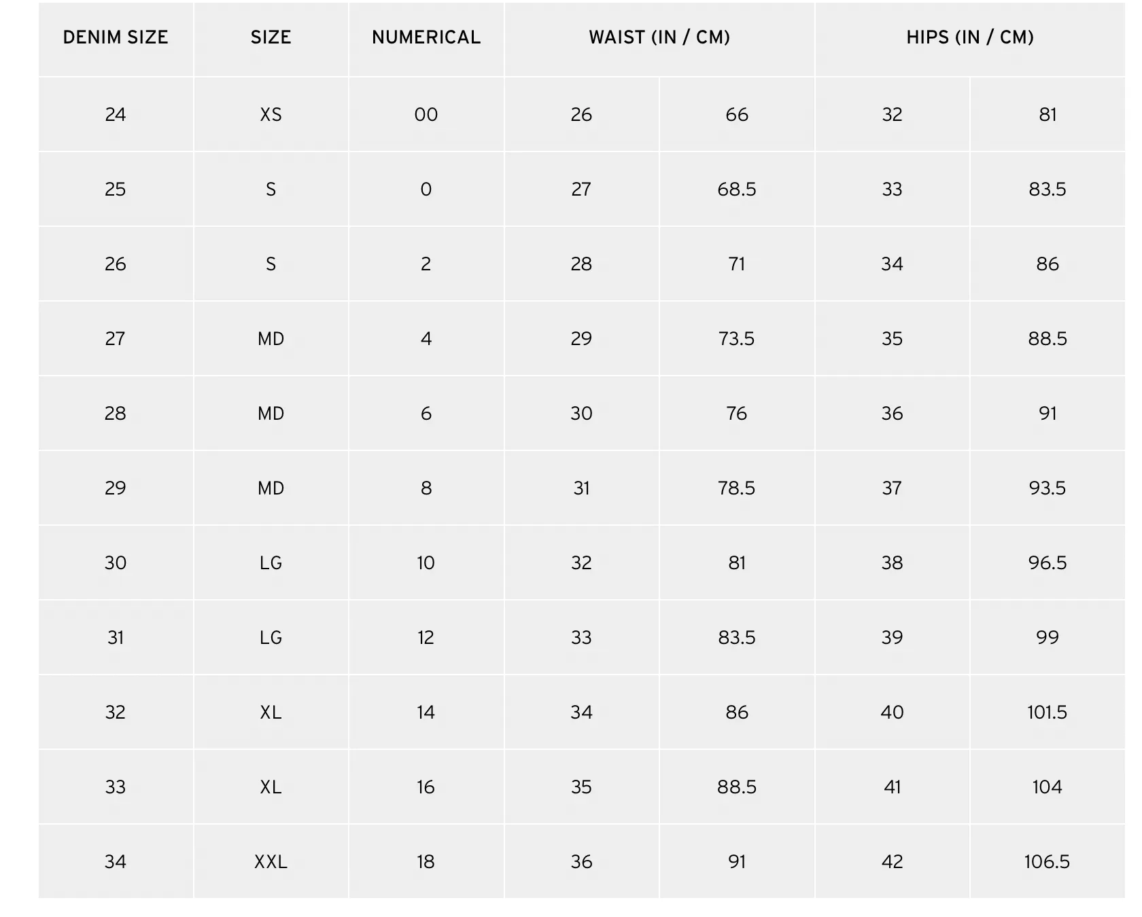Viewport: 1142px width, 917px height.
Task: Select the numerical 00 cell
Action: pyautogui.click(x=426, y=114)
